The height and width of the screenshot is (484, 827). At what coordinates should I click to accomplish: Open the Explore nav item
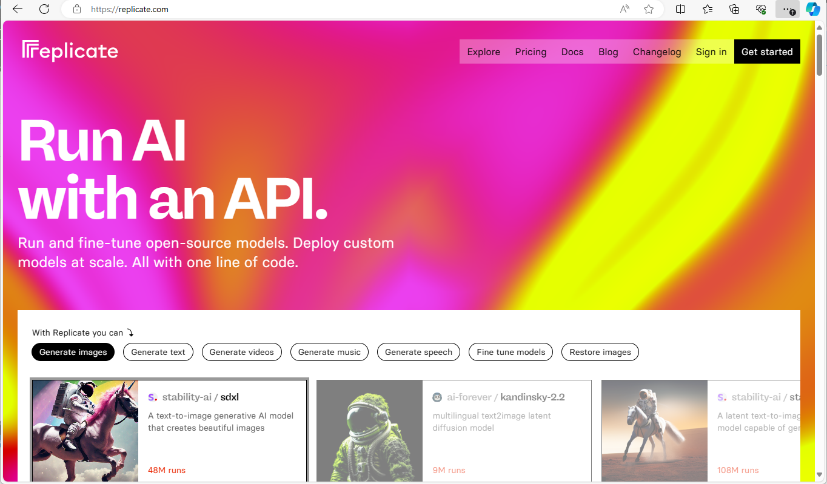pos(483,51)
